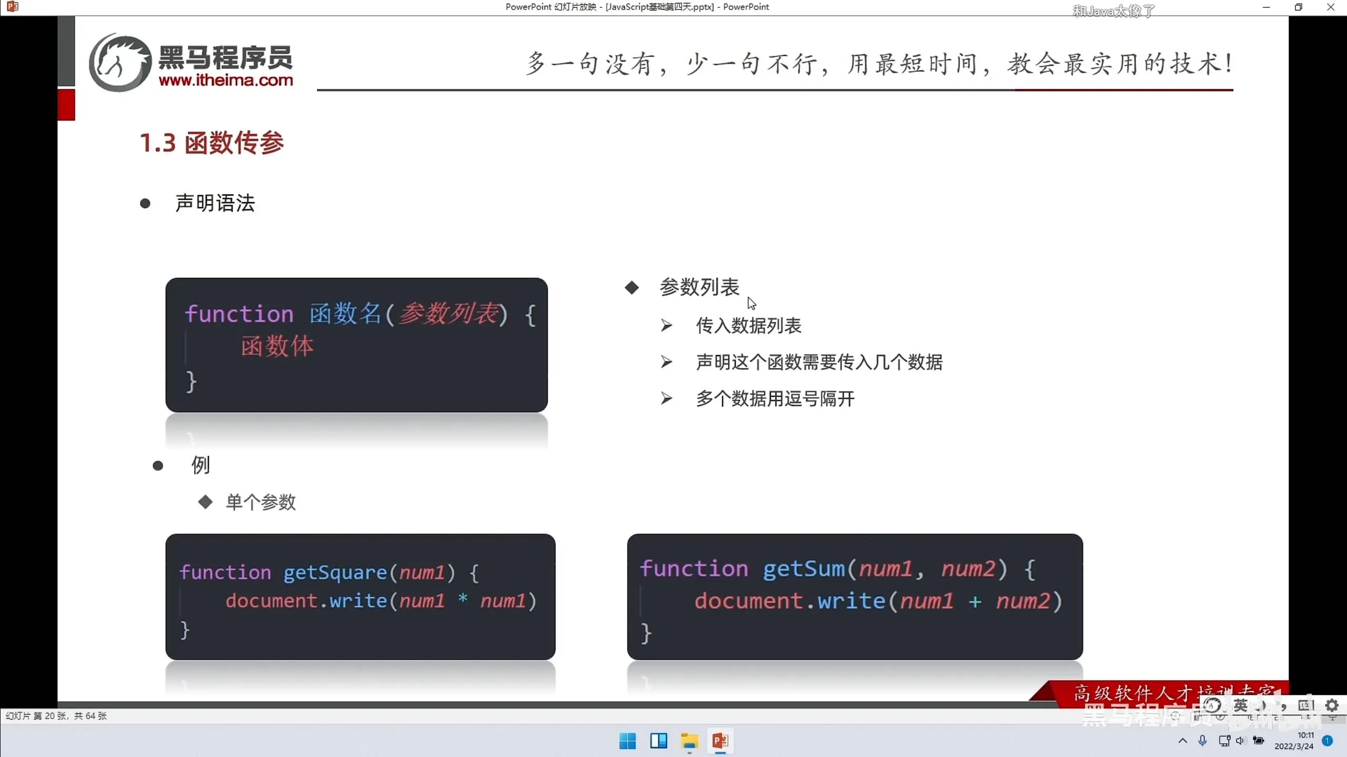Image resolution: width=1347 pixels, height=757 pixels.
Task: Click the PowerPoint app icon in title bar
Action: (13, 7)
